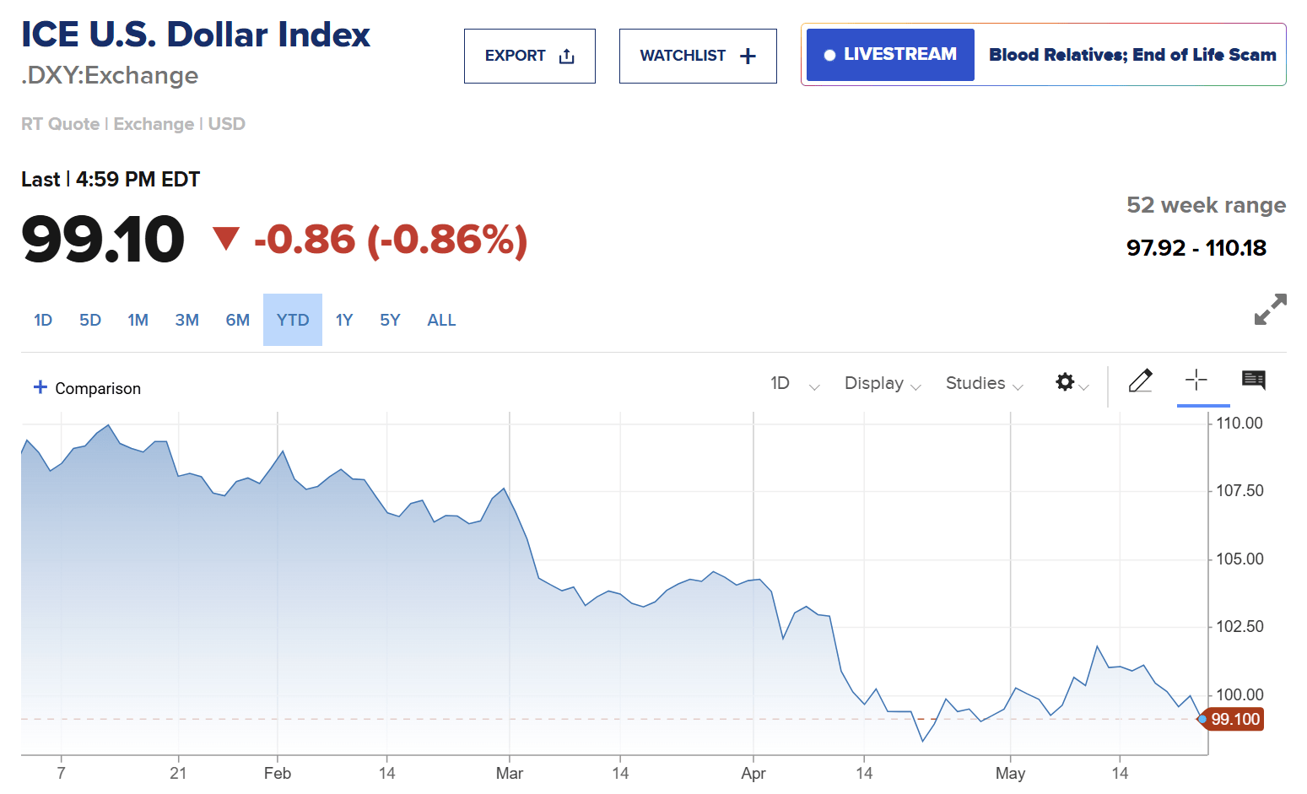The height and width of the screenshot is (794, 1307).
Task: Click the red down-arrow change indicator
Action: coord(226,238)
